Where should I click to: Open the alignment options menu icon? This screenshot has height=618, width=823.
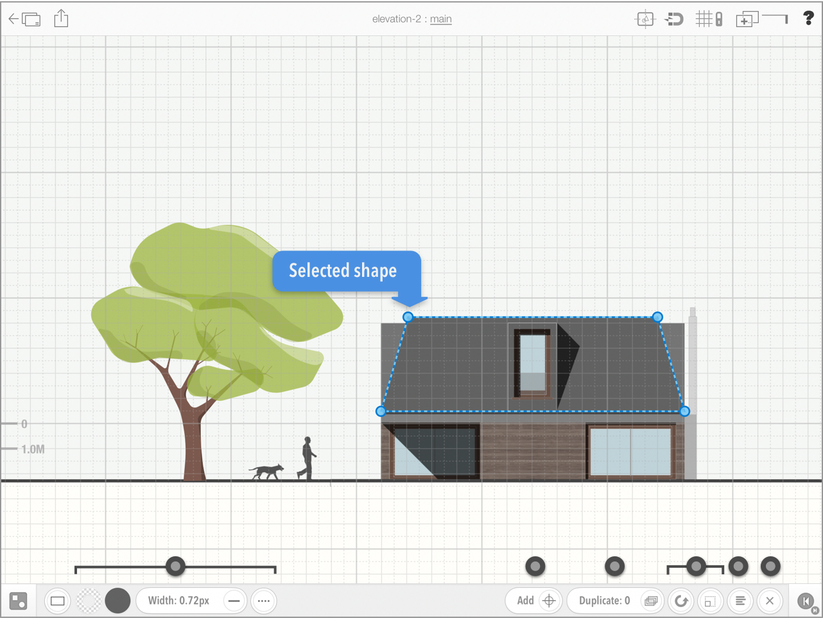(740, 601)
